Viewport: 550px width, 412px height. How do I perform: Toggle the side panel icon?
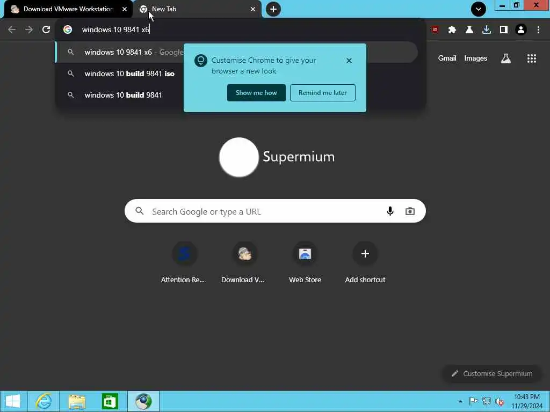(504, 30)
